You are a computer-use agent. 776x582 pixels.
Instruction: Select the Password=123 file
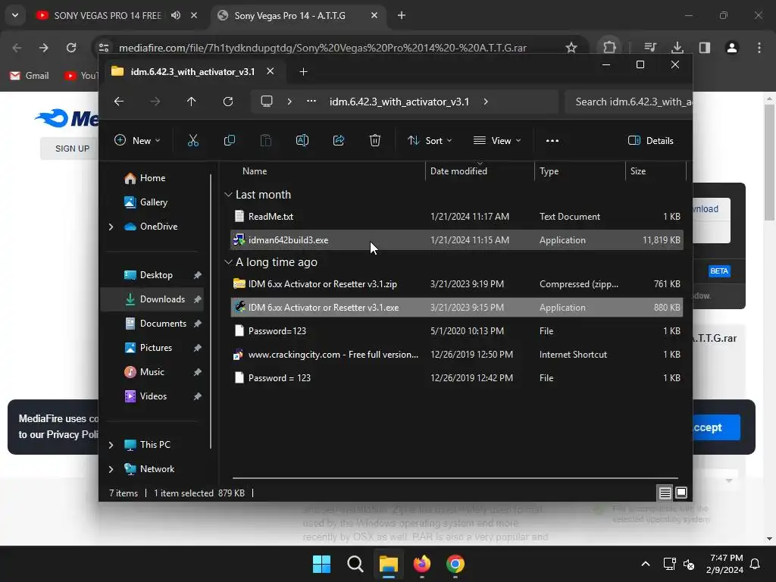click(457, 330)
